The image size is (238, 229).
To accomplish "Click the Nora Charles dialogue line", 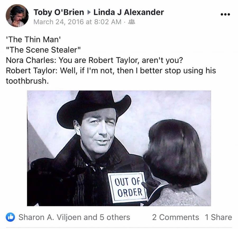I will (x=94, y=60).
